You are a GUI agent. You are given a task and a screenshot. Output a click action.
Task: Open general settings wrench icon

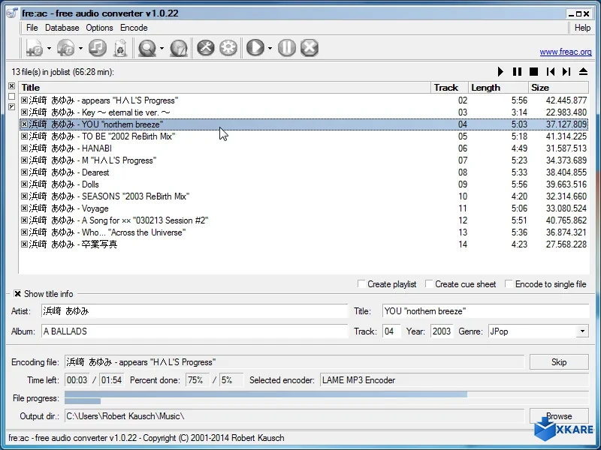pyautogui.click(x=206, y=48)
